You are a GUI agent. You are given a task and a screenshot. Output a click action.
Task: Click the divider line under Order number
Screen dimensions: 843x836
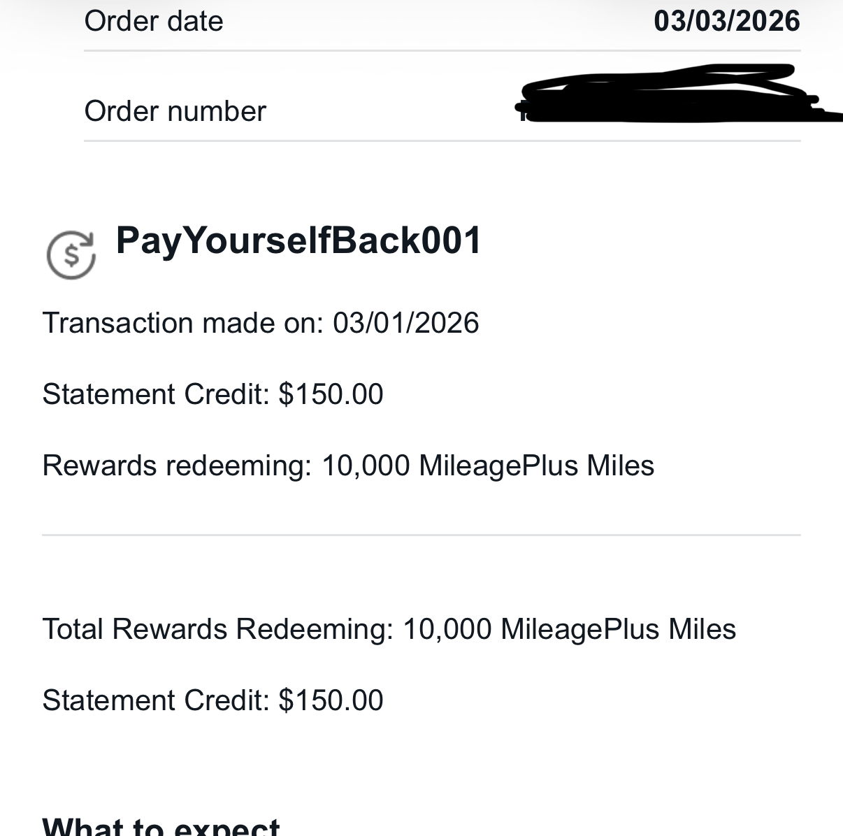coord(442,141)
